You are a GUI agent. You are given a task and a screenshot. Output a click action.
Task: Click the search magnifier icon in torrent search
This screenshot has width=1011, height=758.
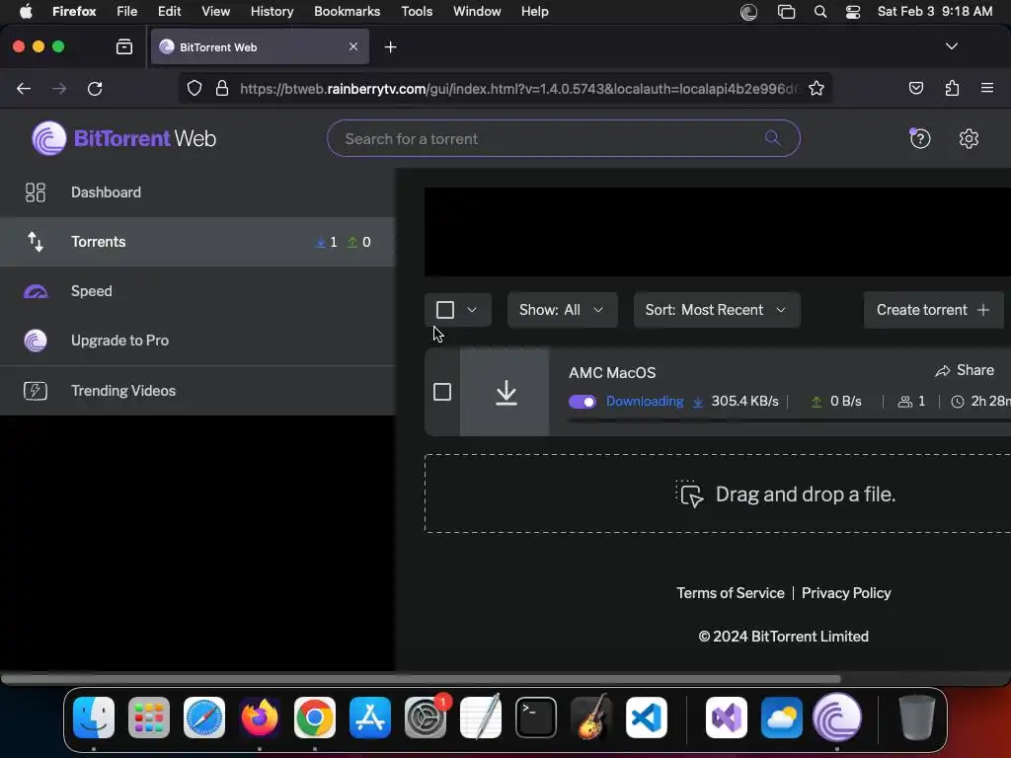772,138
